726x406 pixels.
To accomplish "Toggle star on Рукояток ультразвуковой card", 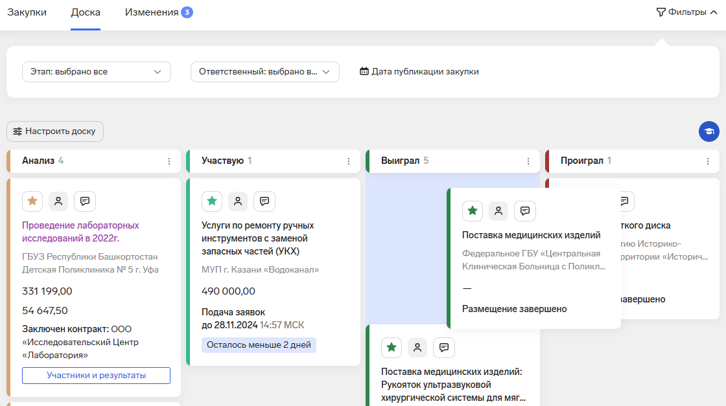I will coord(392,347).
